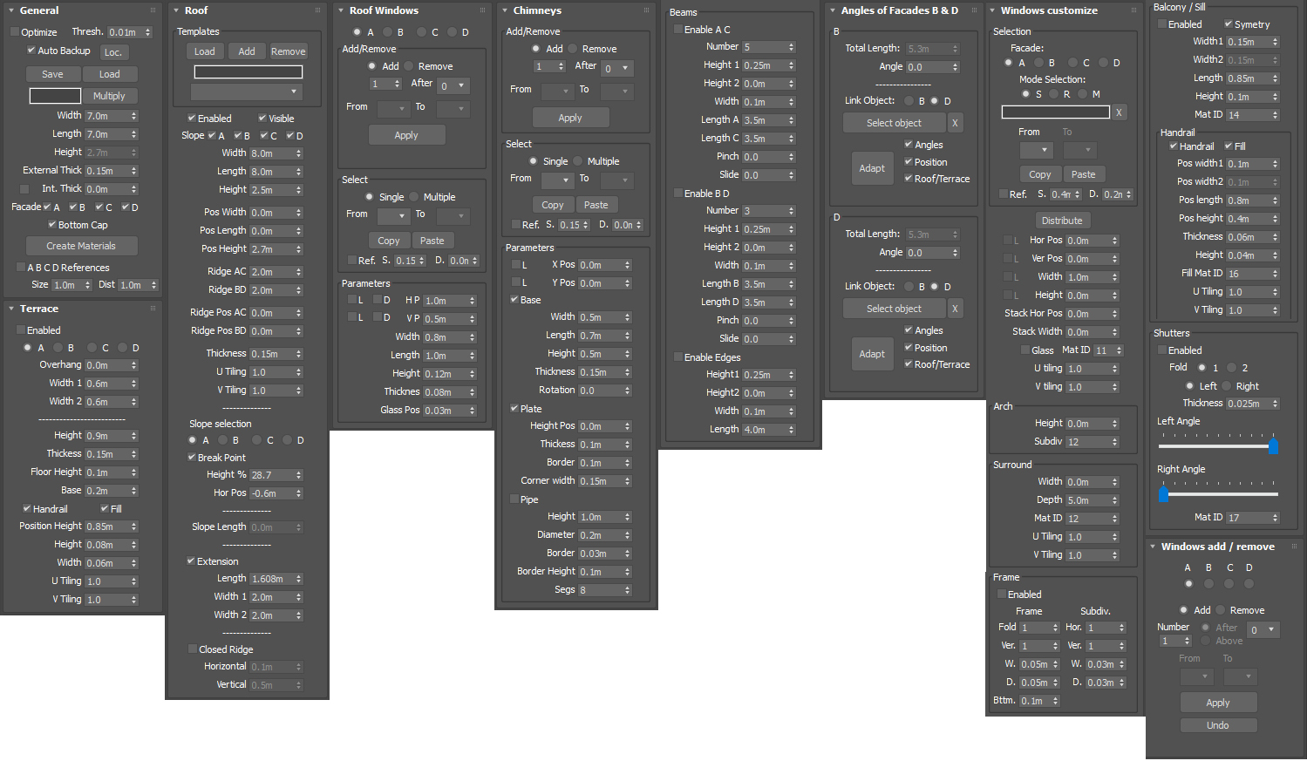The image size is (1307, 761).
Task: Click Remove in Roof Templates
Action: pos(289,51)
